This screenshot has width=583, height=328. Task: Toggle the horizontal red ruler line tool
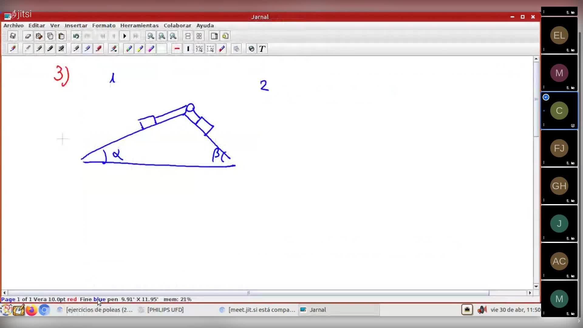click(x=177, y=49)
